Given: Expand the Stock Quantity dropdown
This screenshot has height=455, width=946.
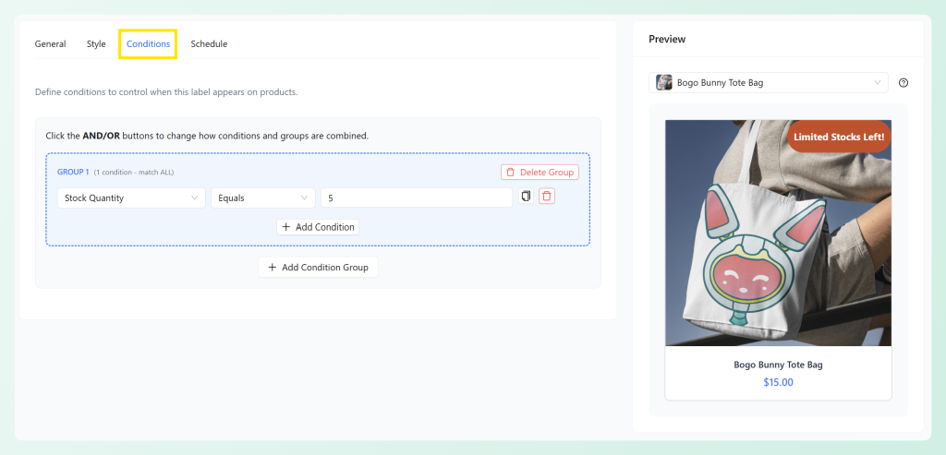Looking at the screenshot, I should (x=131, y=198).
